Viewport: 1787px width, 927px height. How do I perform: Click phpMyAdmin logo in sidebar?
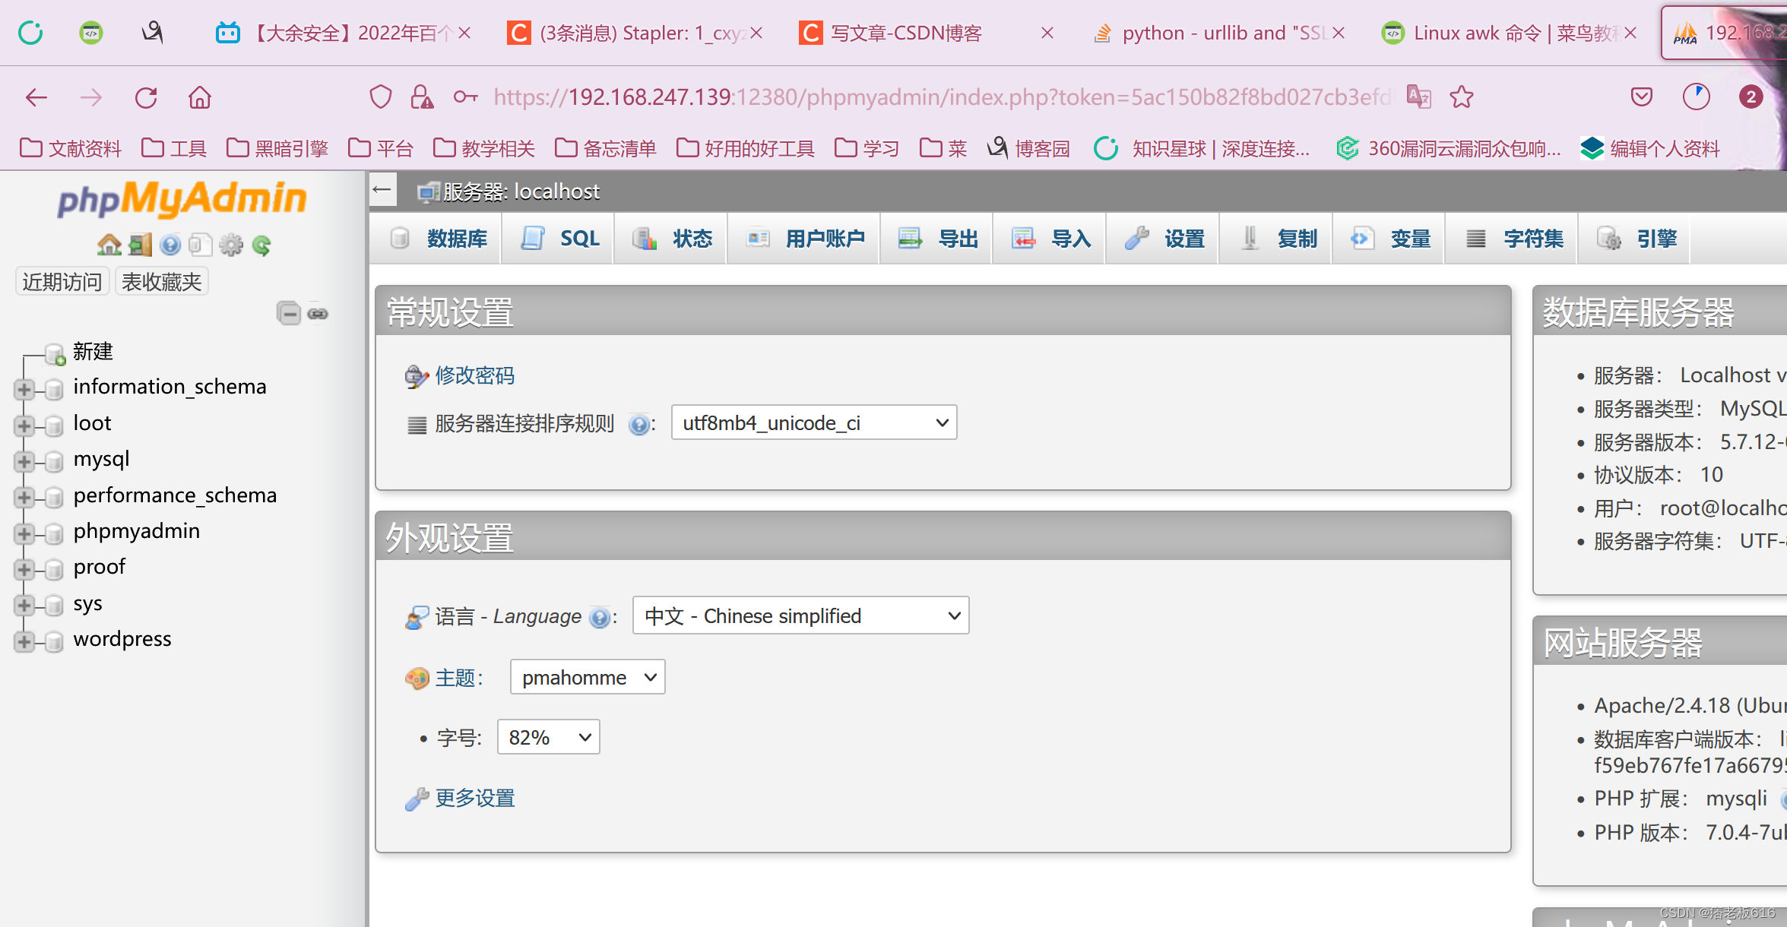click(182, 199)
